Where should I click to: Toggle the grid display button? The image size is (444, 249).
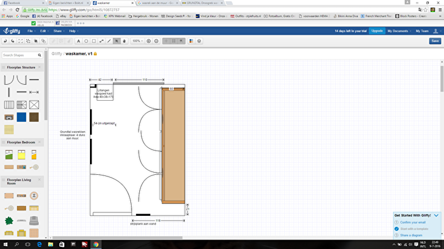point(174,41)
